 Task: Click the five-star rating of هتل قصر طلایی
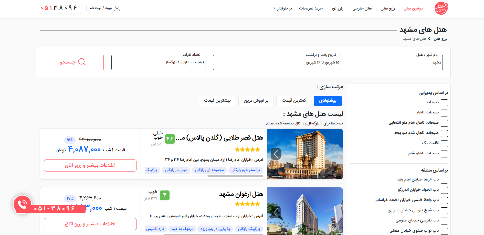pyautogui.click(x=247, y=149)
